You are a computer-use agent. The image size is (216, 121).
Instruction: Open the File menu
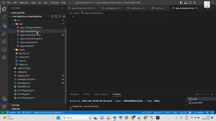click(9, 3)
